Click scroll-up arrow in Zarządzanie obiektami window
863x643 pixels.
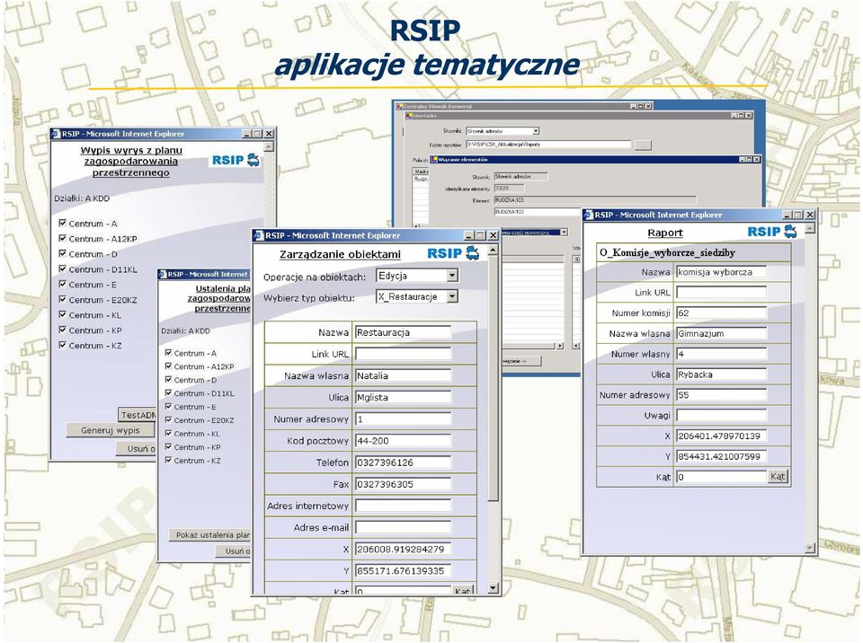pos(493,251)
